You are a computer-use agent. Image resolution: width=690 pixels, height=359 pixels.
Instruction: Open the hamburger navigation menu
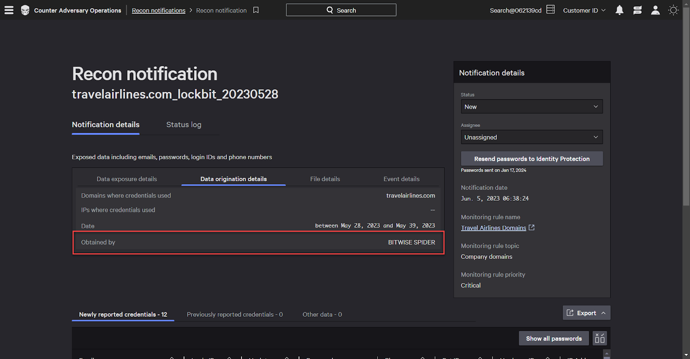point(9,10)
